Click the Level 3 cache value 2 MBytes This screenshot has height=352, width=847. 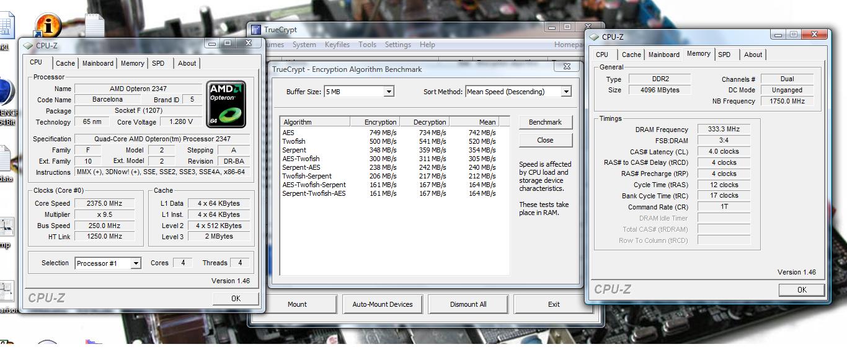(x=219, y=237)
